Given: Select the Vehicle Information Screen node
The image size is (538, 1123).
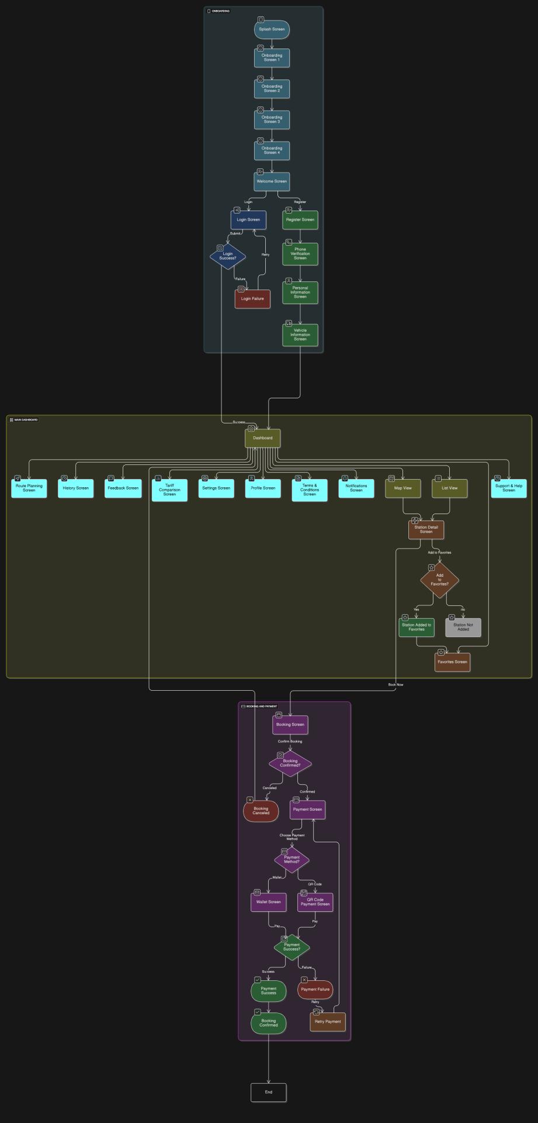Looking at the screenshot, I should click(300, 335).
